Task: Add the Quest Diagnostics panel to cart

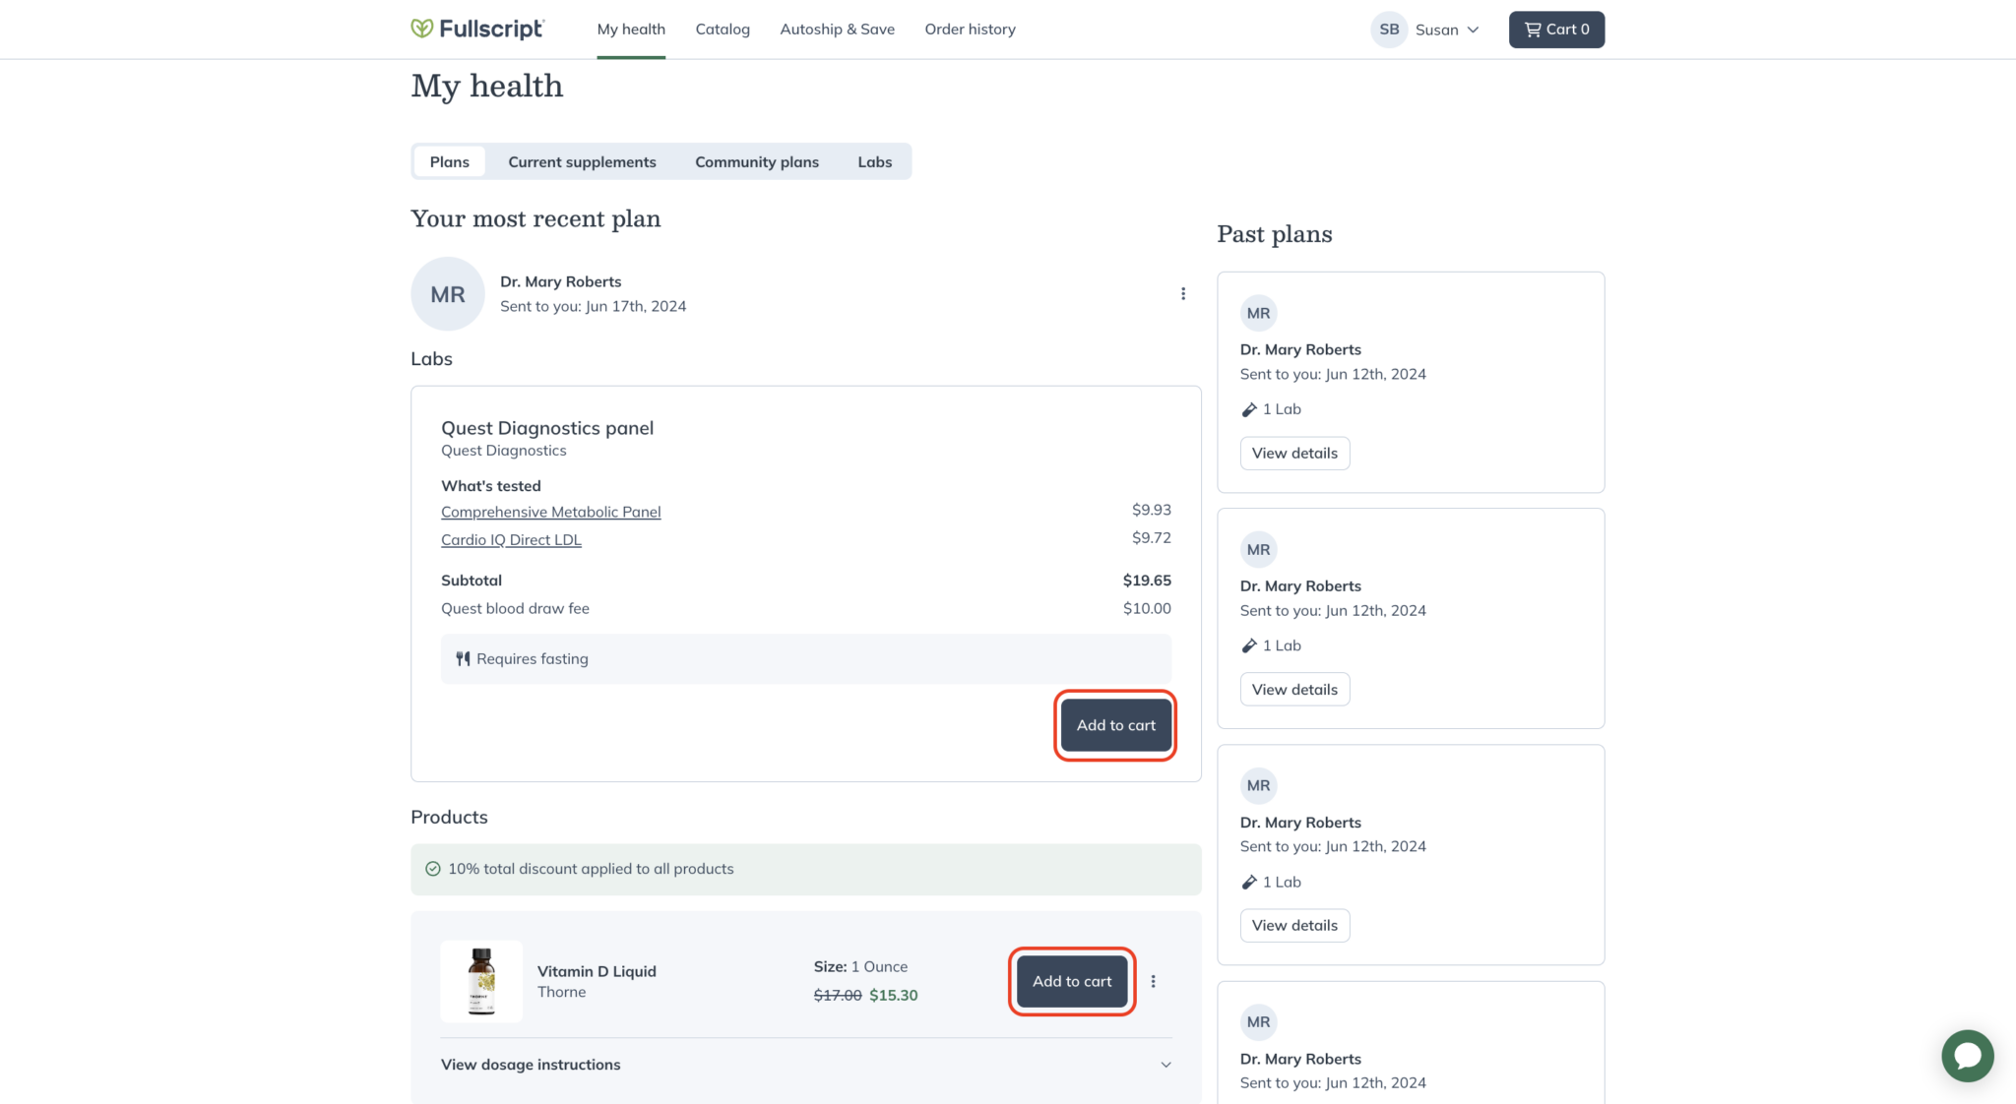Action: (x=1115, y=725)
